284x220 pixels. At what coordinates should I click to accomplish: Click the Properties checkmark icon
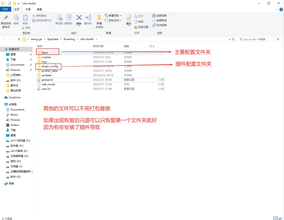[129, 18]
